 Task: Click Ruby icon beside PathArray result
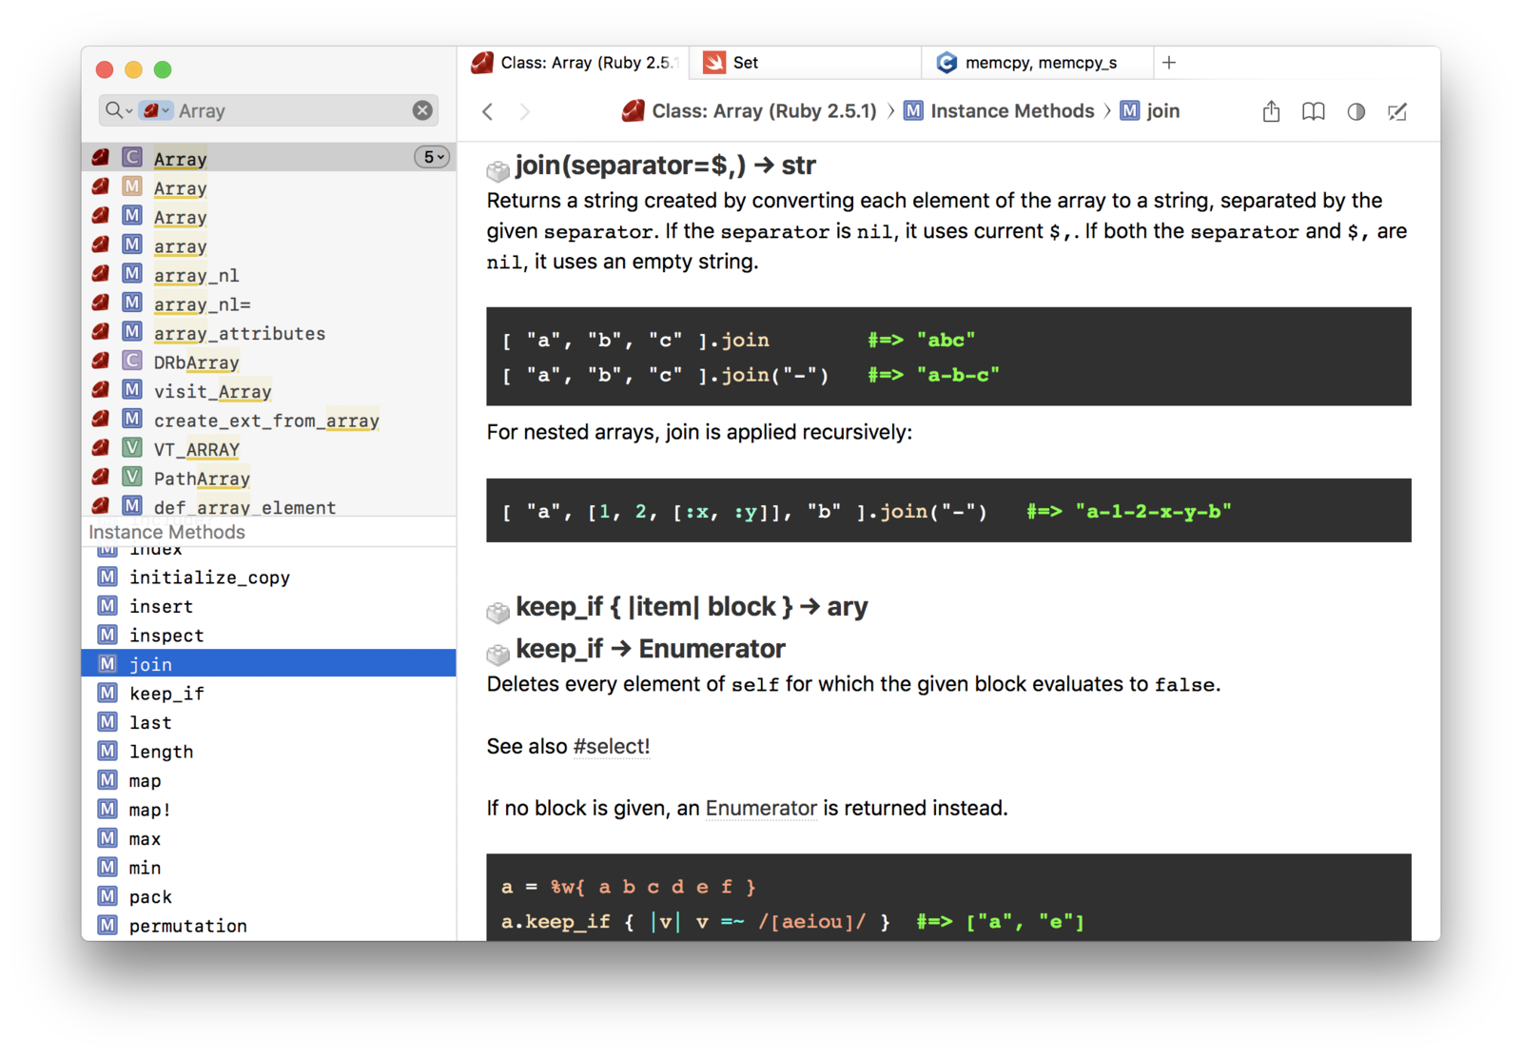click(101, 477)
